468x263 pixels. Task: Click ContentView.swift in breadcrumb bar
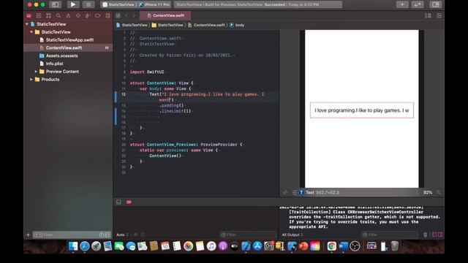pyautogui.click(x=206, y=25)
